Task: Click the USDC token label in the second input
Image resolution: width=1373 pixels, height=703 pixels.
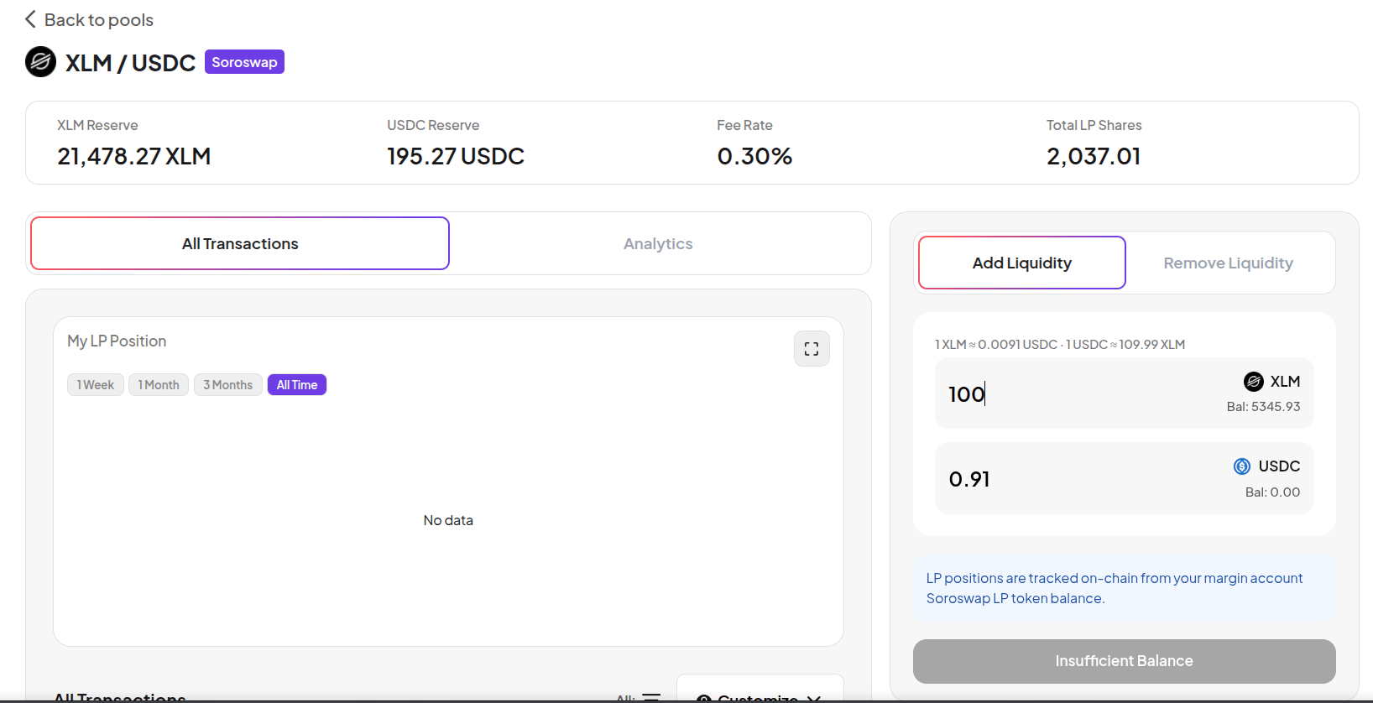Action: click(x=1279, y=466)
